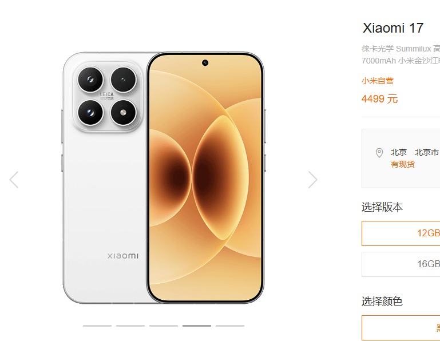Select the active fourth carousel indicator
The height and width of the screenshot is (341, 440).
tap(197, 326)
